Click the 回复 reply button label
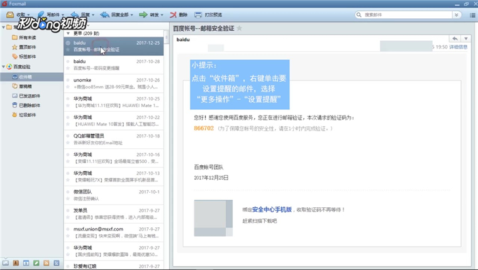Screen dimensions: 478x270 (x=85, y=14)
